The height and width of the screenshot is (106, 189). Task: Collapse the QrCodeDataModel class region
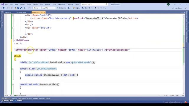[13, 69]
